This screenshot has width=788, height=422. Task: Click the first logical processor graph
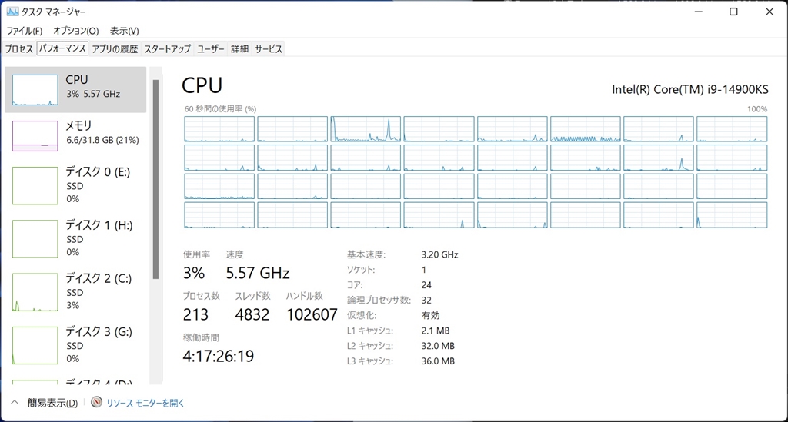click(219, 129)
